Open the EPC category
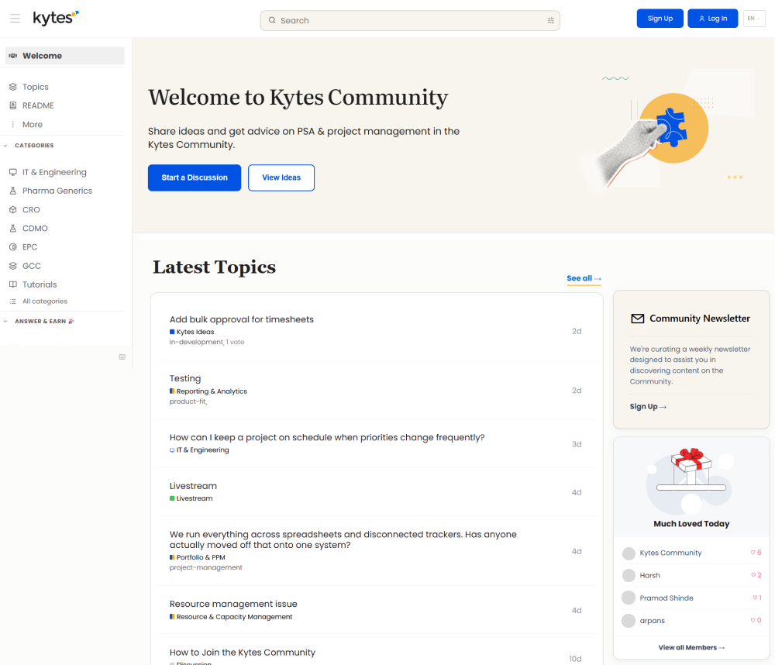 pos(29,246)
